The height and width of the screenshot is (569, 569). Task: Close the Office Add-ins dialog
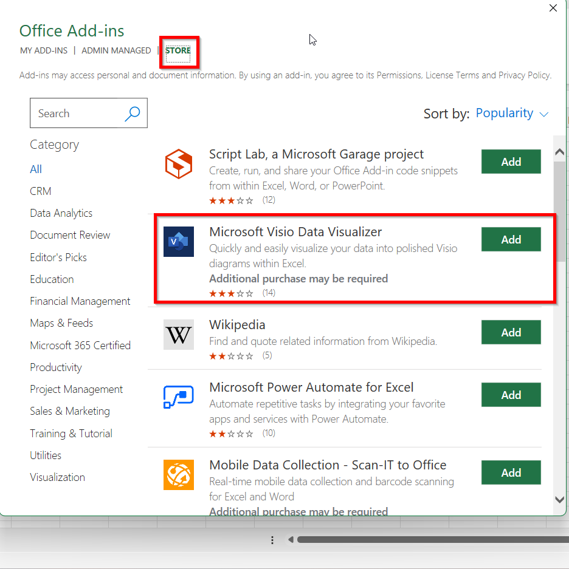pyautogui.click(x=553, y=8)
